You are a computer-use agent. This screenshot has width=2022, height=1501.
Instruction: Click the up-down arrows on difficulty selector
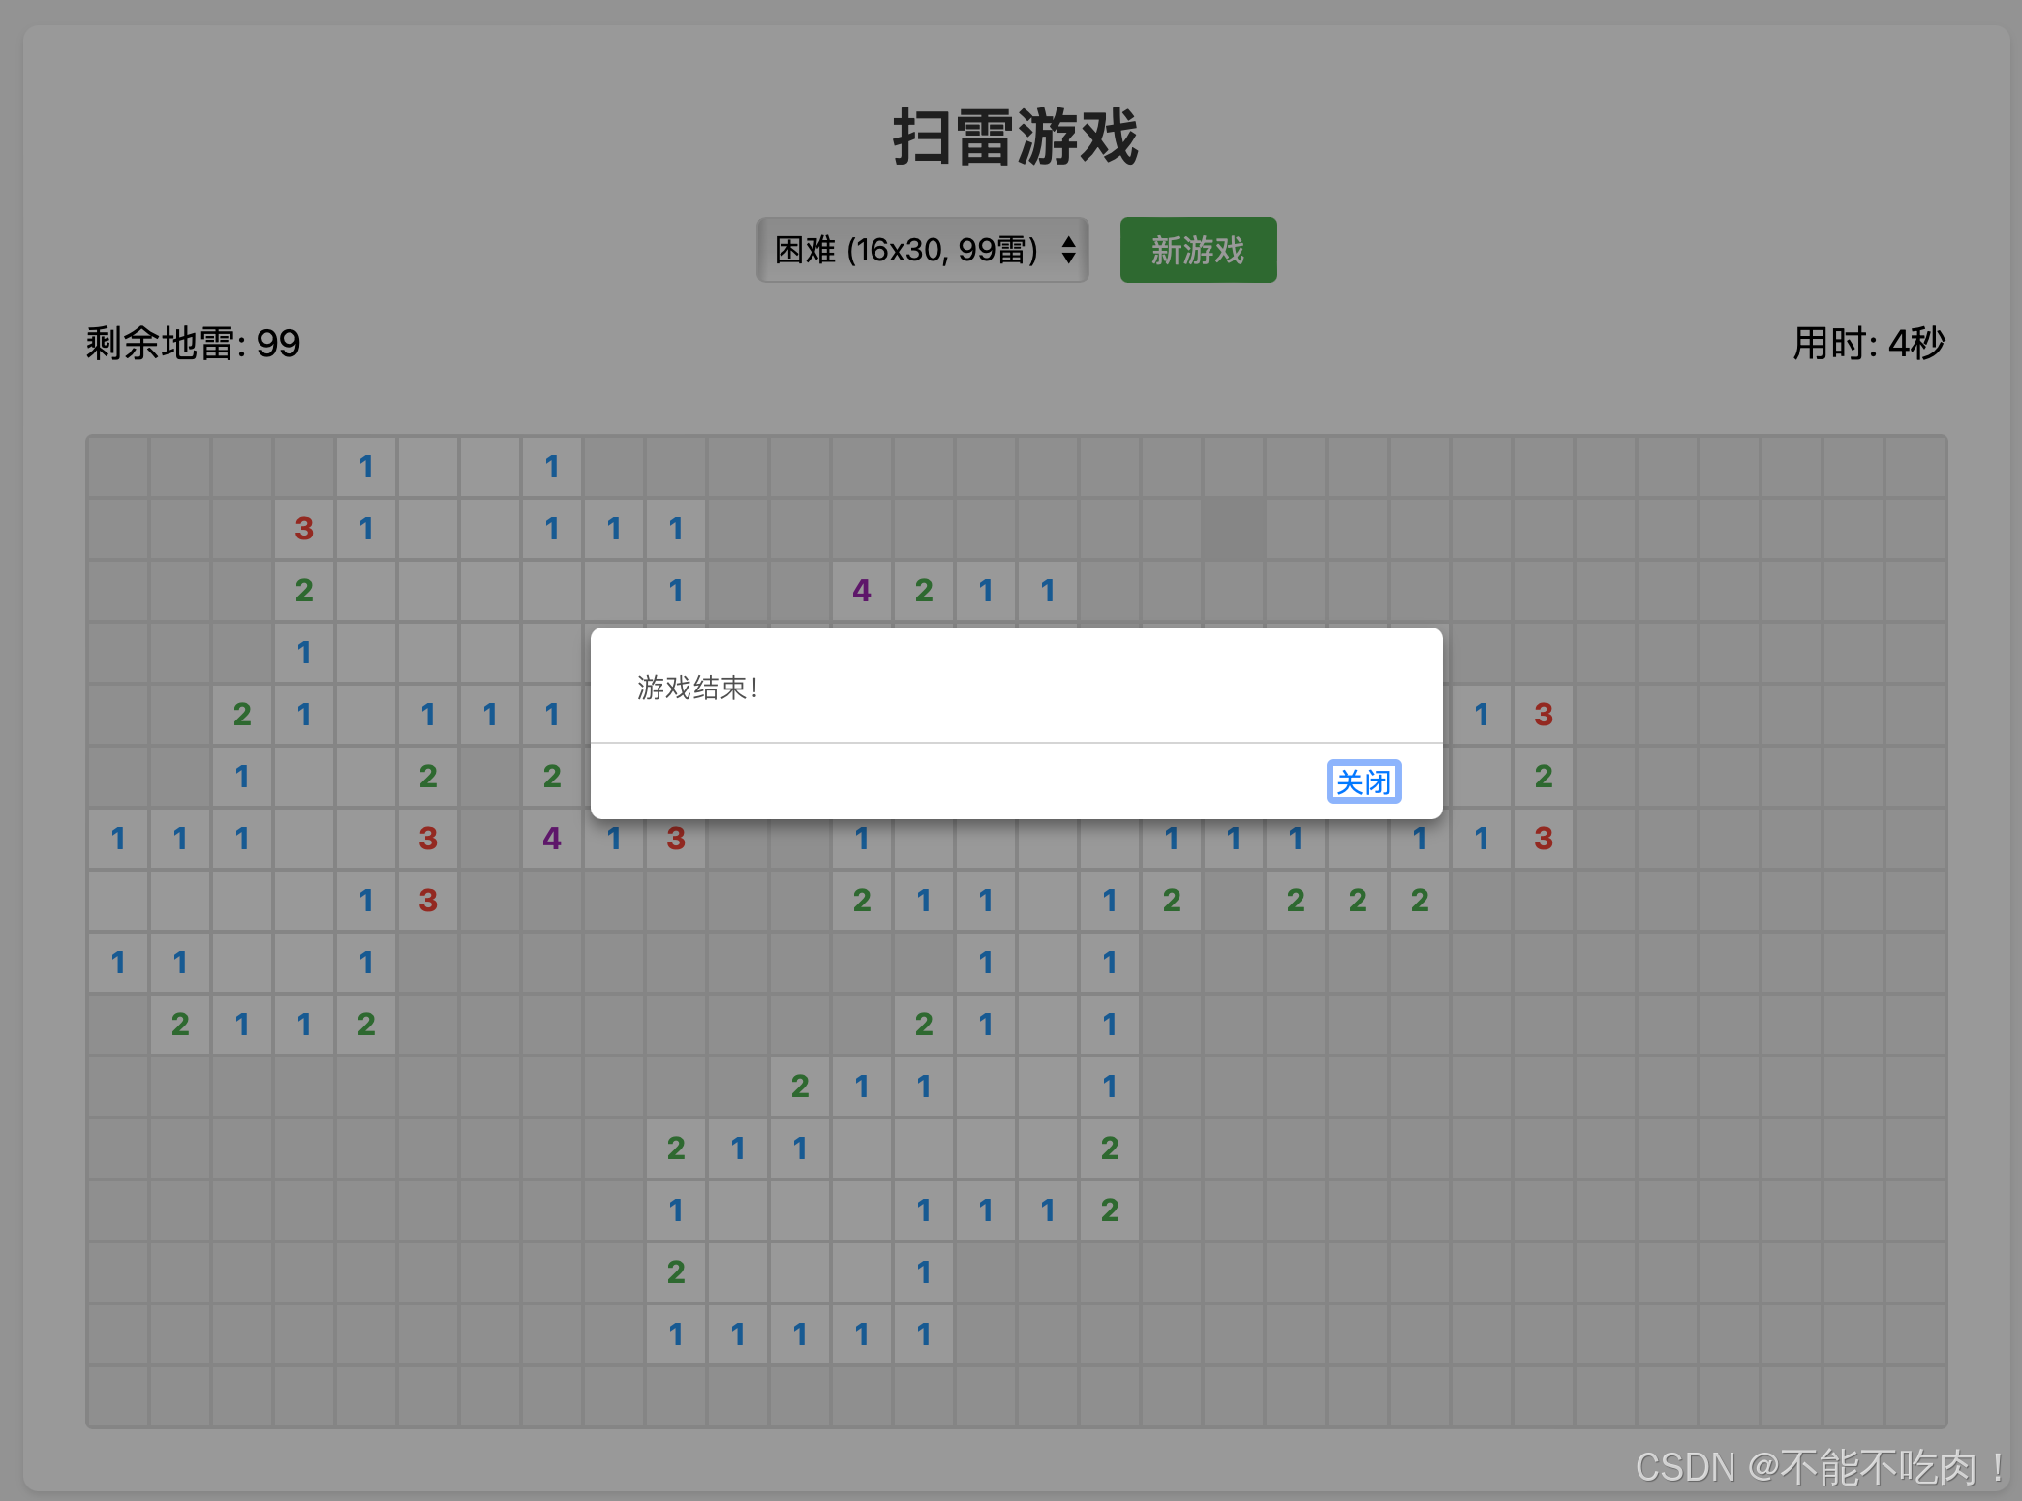coord(1068,250)
